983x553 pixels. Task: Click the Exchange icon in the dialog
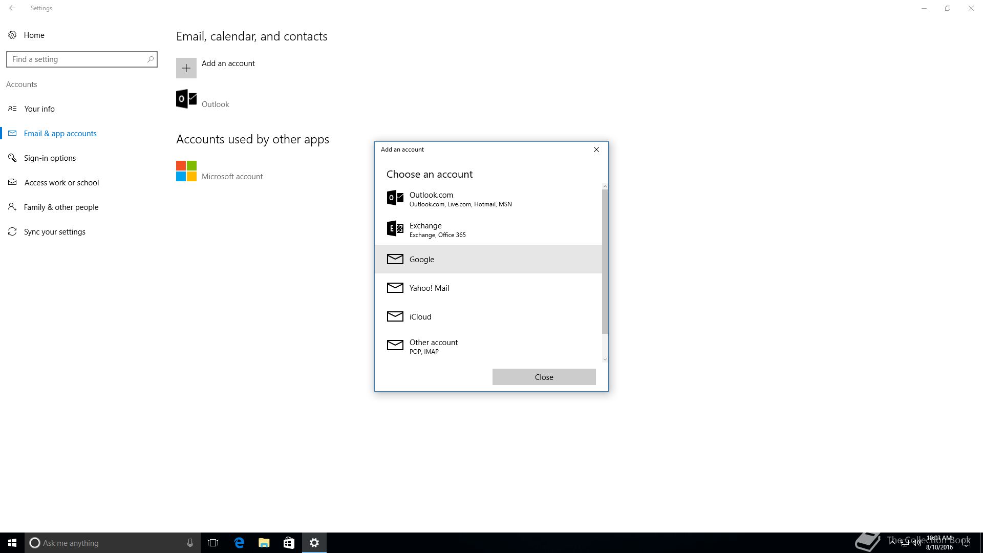click(395, 228)
